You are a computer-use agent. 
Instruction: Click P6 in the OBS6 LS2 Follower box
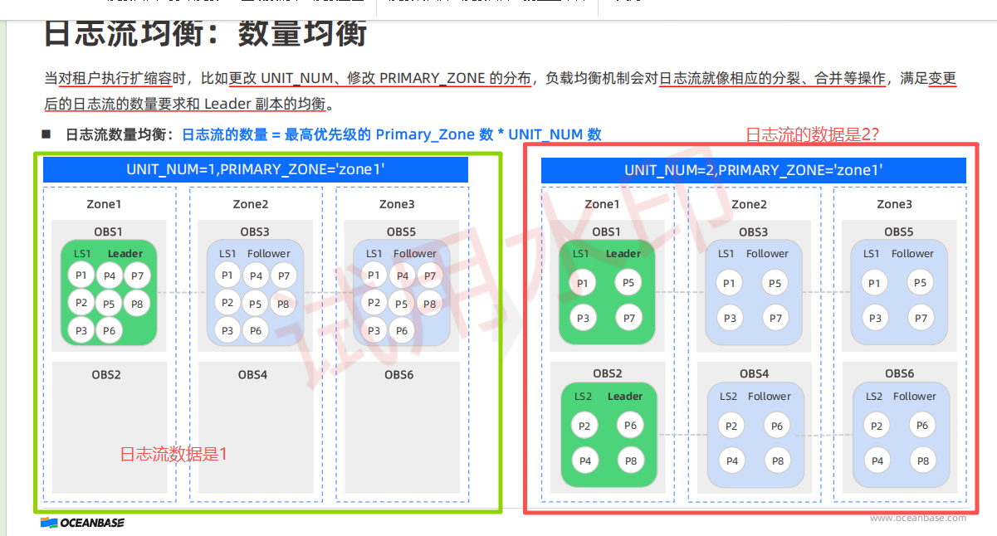921,426
